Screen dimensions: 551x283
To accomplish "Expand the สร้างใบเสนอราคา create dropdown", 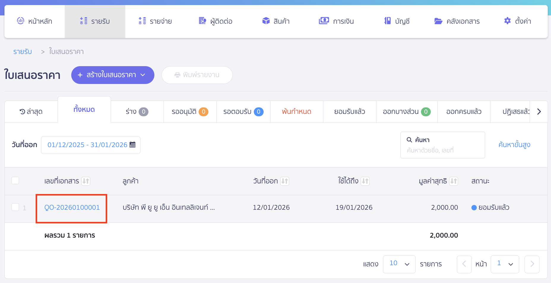I will [x=142, y=75].
